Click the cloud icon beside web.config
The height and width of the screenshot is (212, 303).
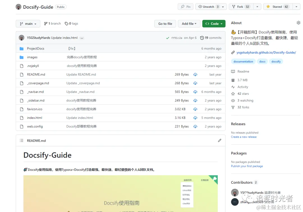point(195,126)
